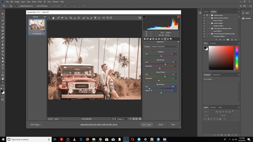253x142 pixels.
Task: Open the Filter menu
Action: pyautogui.click(x=40, y=2)
